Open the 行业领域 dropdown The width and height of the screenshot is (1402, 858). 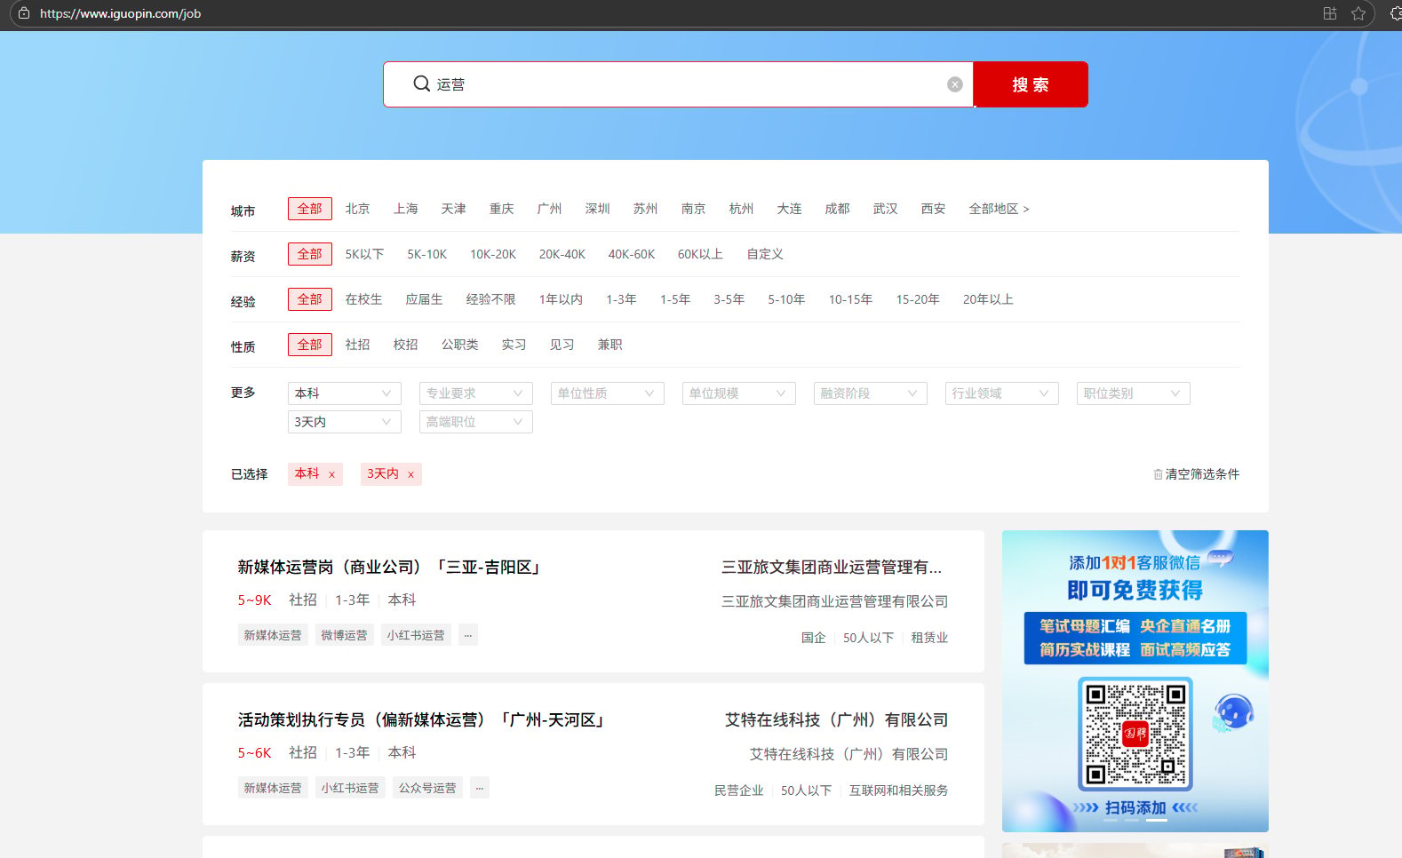click(1002, 393)
